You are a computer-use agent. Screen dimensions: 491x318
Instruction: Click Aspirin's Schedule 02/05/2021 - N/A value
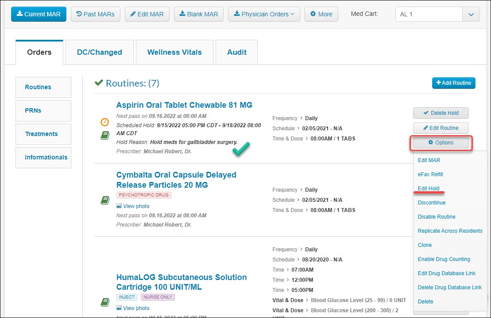click(x=322, y=129)
